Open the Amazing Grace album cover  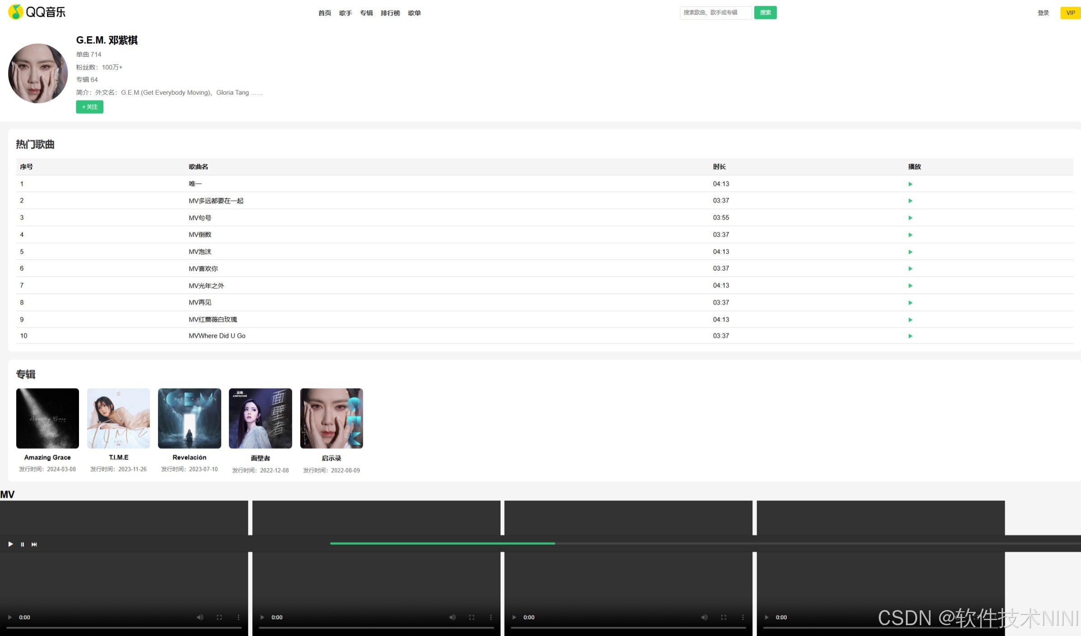point(47,418)
